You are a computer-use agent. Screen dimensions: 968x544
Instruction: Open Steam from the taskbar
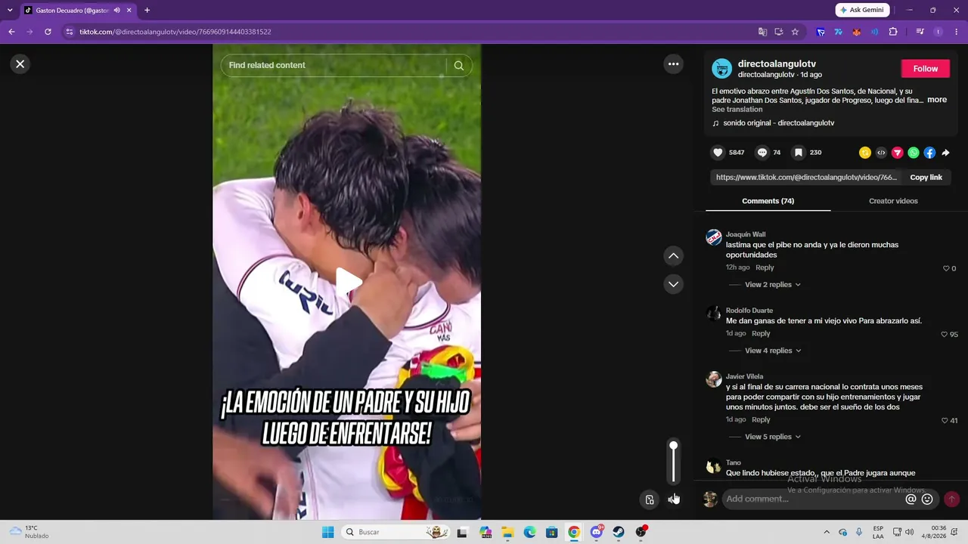(x=619, y=532)
